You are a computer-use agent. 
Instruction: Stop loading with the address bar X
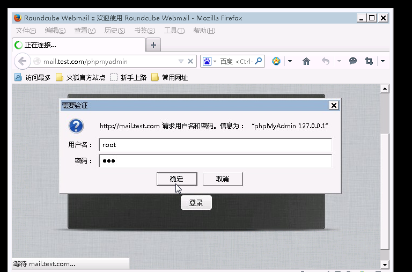[x=190, y=62]
